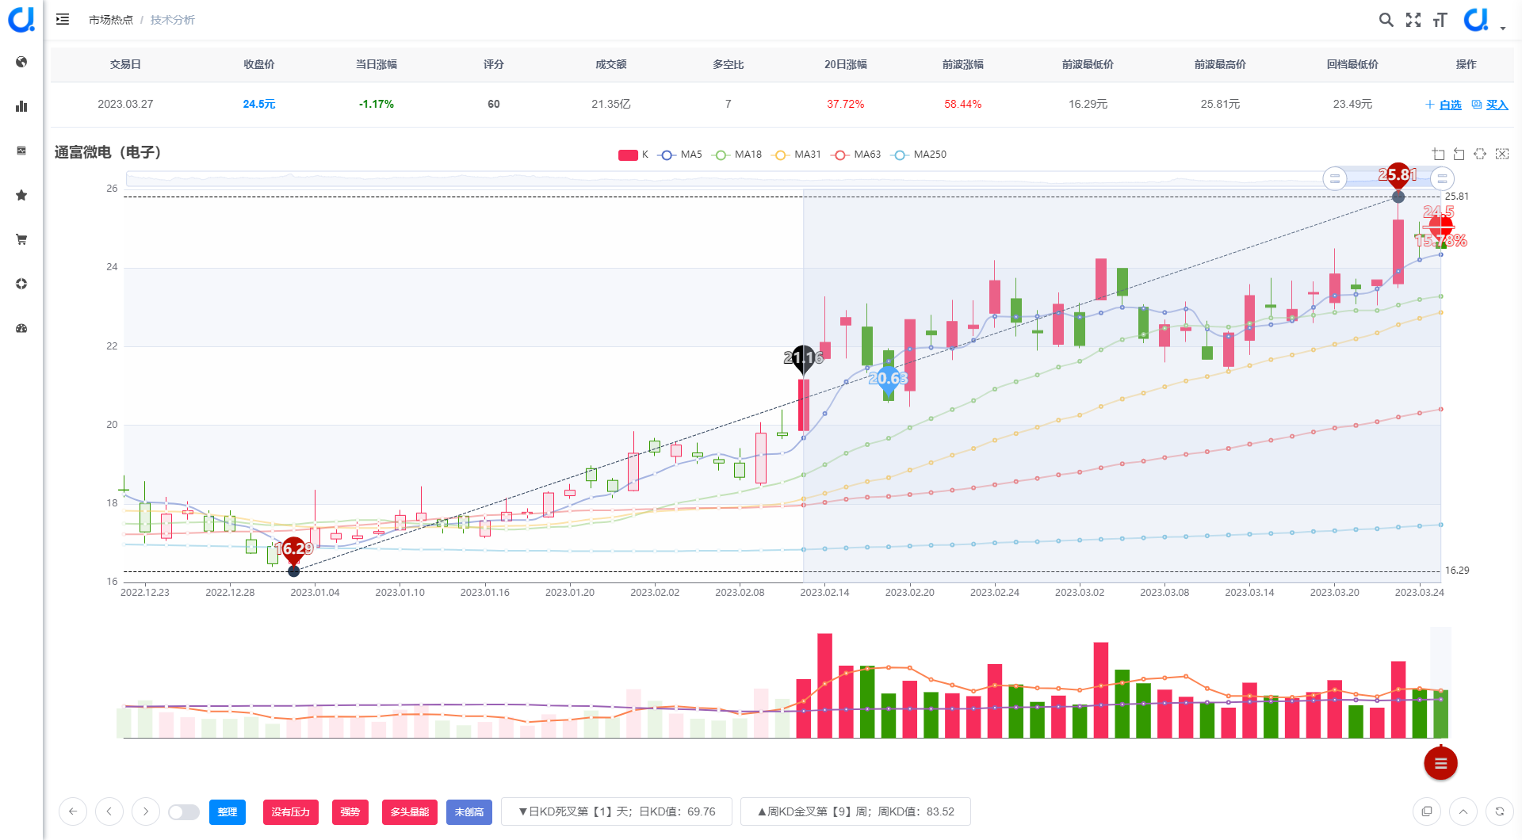Go to previous with left chevron
This screenshot has height=840, width=1522.
click(109, 811)
